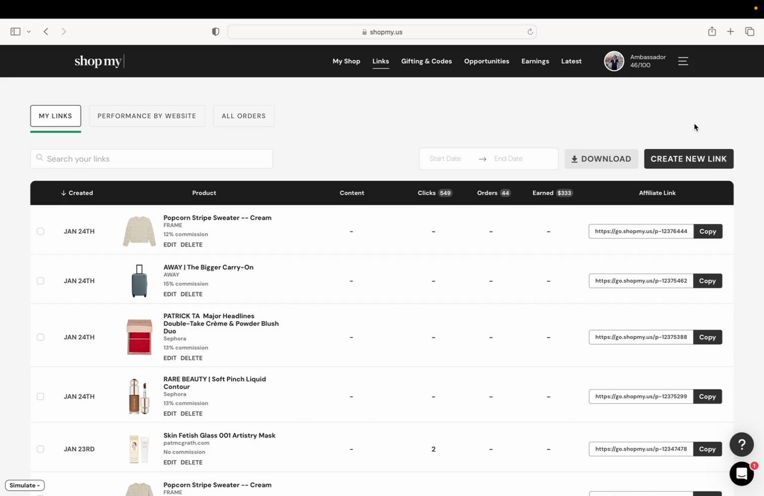764x496 pixels.
Task: Delete the AWAY Bigger Carry-On link
Action: (192, 294)
